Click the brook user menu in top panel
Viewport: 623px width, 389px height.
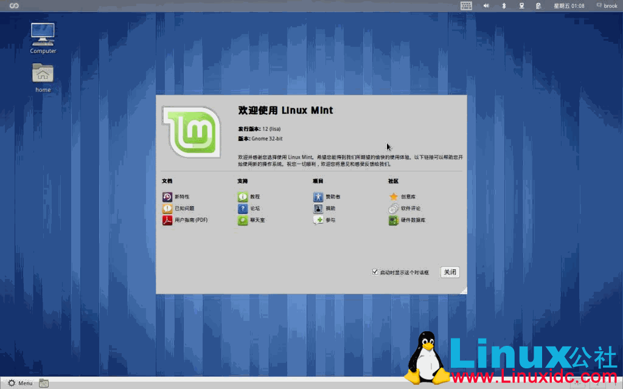[607, 5]
